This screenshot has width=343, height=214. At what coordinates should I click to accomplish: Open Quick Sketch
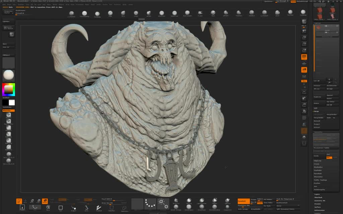point(8,28)
